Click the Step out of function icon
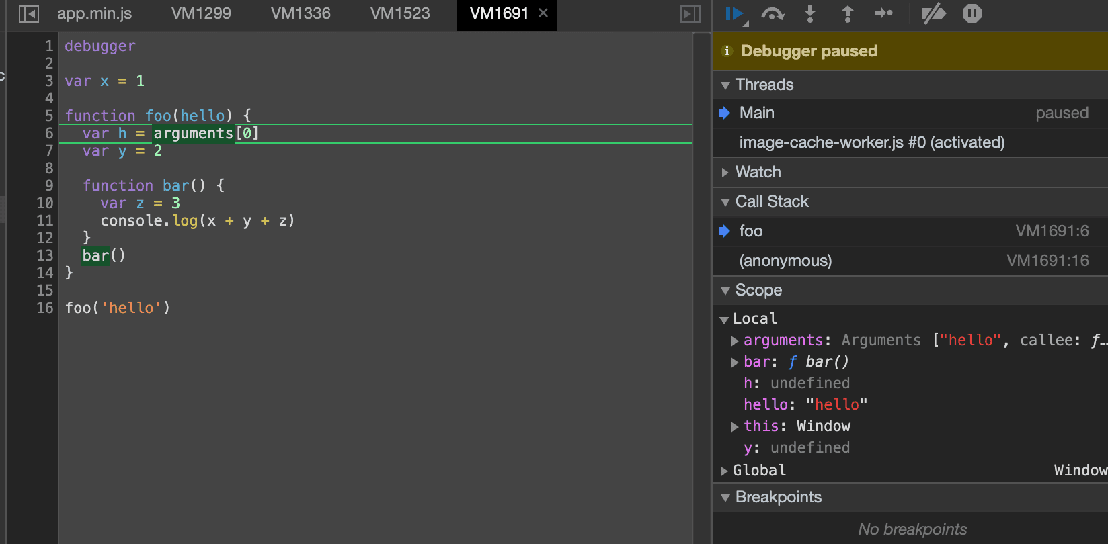 tap(848, 14)
